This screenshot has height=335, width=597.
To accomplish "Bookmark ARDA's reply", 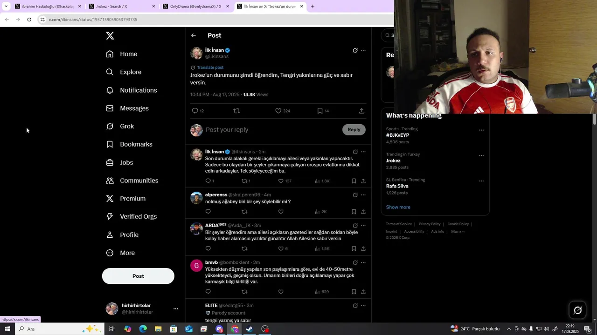I will [x=354, y=248].
